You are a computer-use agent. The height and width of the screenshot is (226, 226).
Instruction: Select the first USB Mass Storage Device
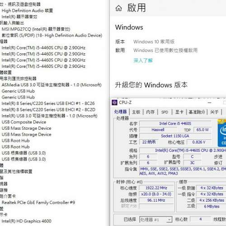click(x=27, y=128)
